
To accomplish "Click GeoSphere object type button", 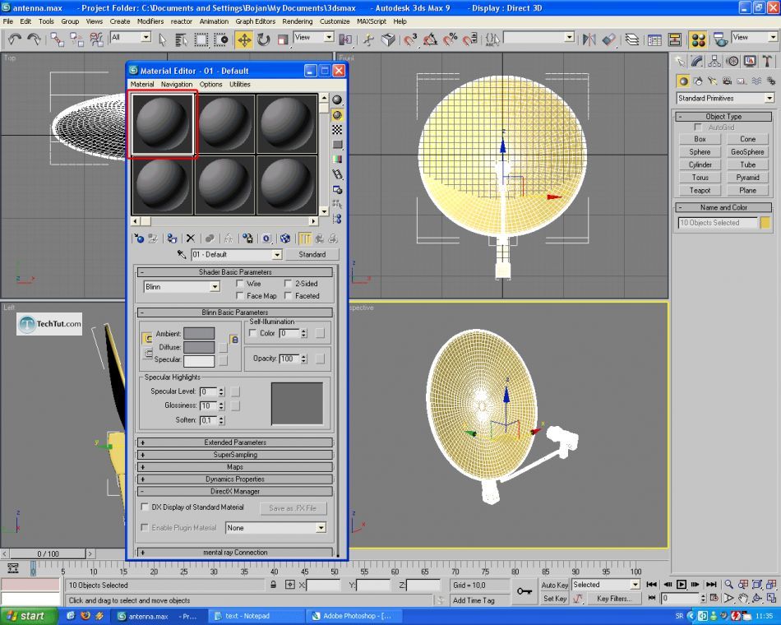I will click(x=747, y=151).
